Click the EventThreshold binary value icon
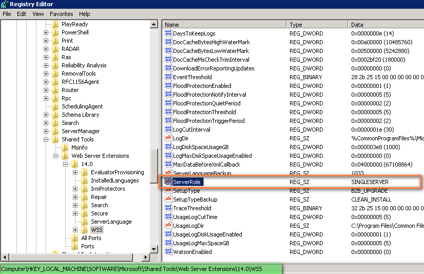The image size is (424, 274). click(x=168, y=77)
